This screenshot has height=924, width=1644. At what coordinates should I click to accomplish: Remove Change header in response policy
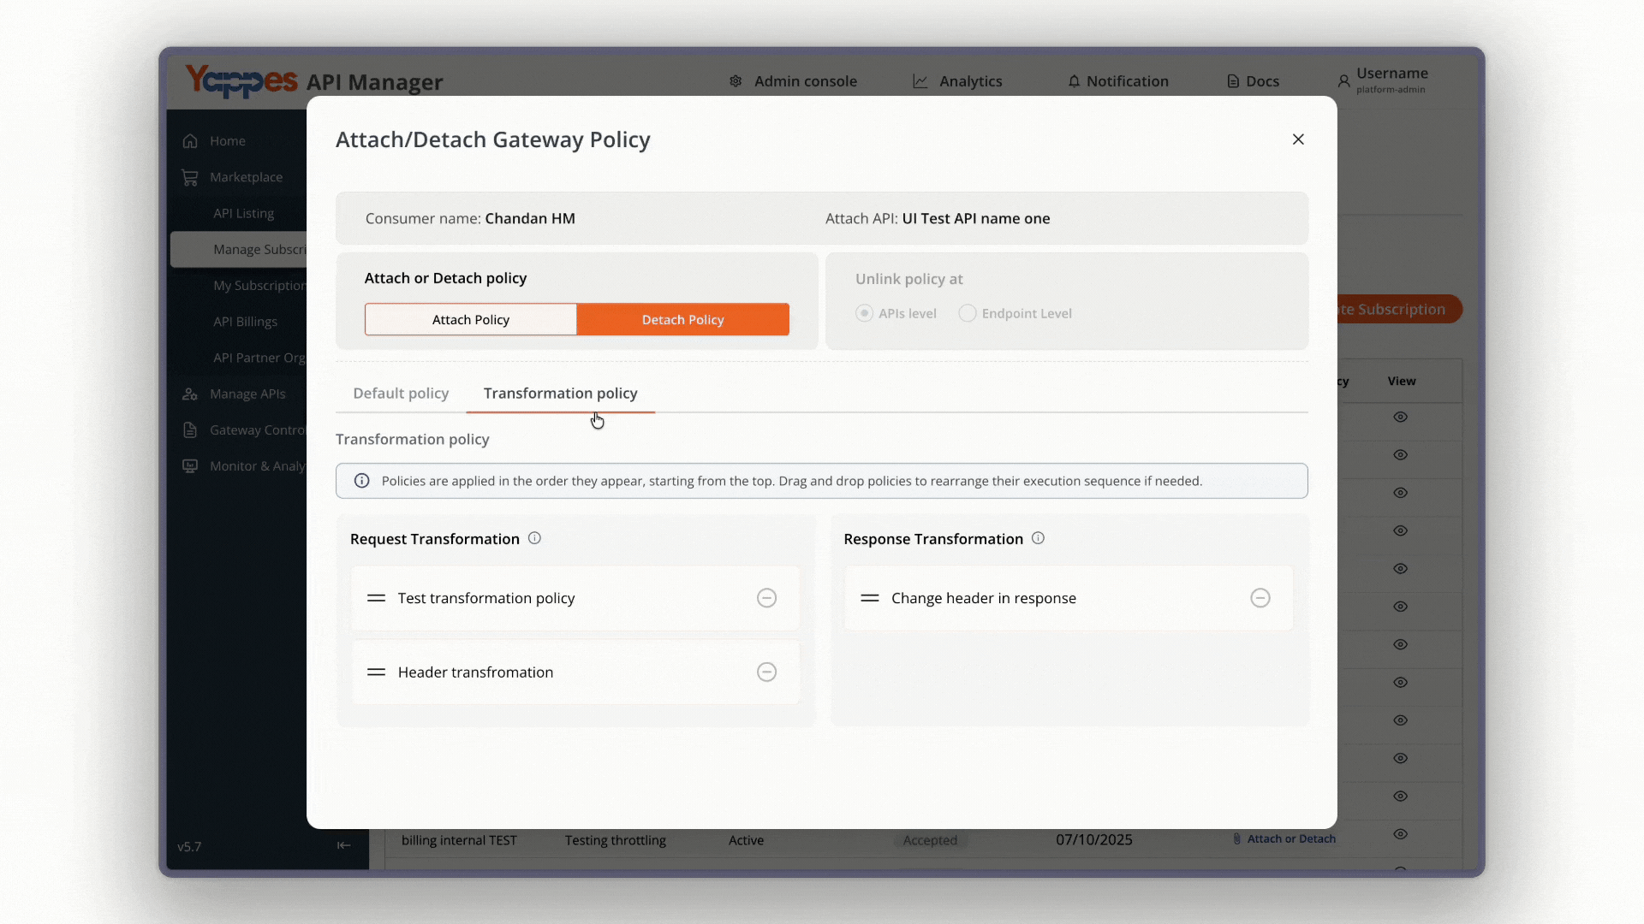pyautogui.click(x=1260, y=598)
